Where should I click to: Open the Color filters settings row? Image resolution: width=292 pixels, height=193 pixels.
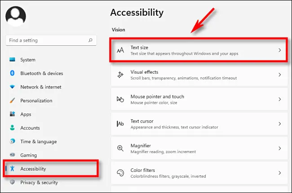click(199, 173)
